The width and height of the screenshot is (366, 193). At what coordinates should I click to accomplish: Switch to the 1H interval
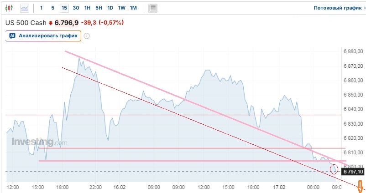tap(87, 8)
